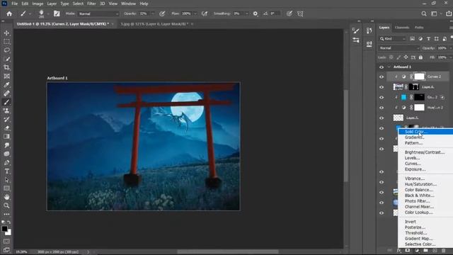Select the Horizontal Type tool
Screen dimensions: 453x255
(6, 171)
